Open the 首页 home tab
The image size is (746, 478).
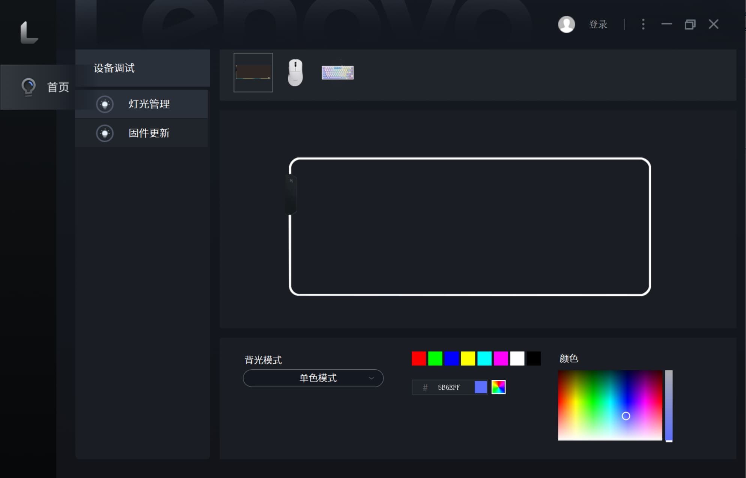point(45,87)
